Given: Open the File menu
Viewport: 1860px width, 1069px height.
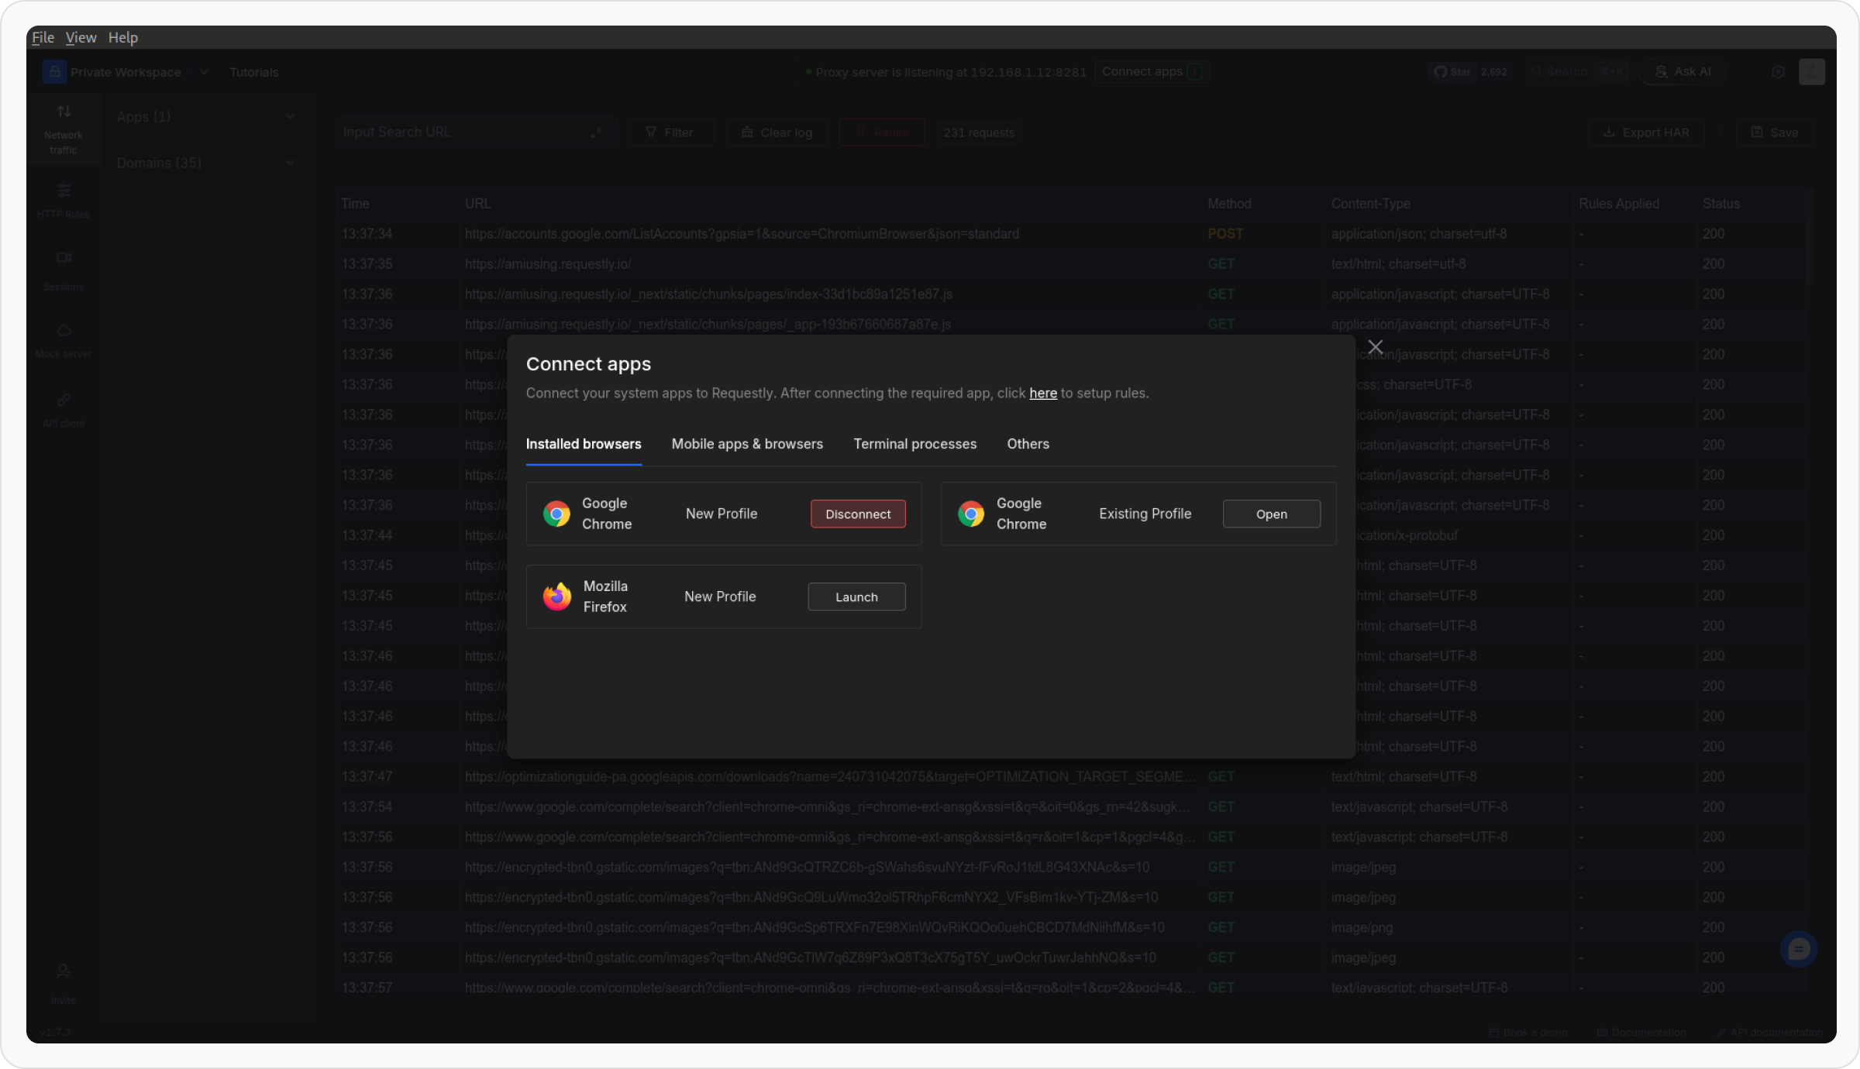Looking at the screenshot, I should [43, 37].
